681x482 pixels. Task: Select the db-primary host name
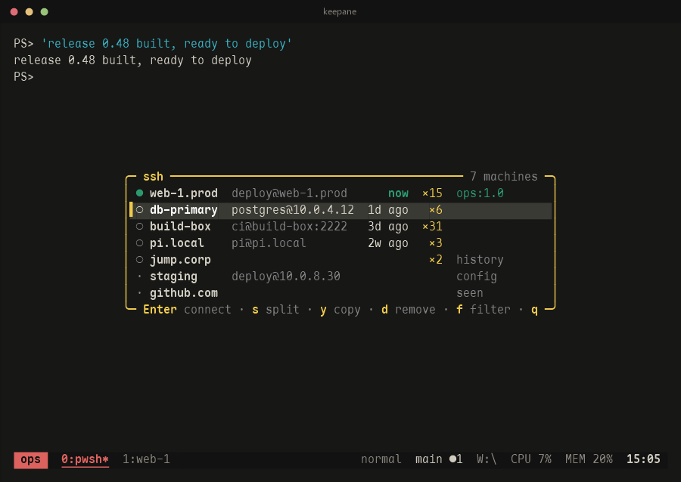click(184, 210)
